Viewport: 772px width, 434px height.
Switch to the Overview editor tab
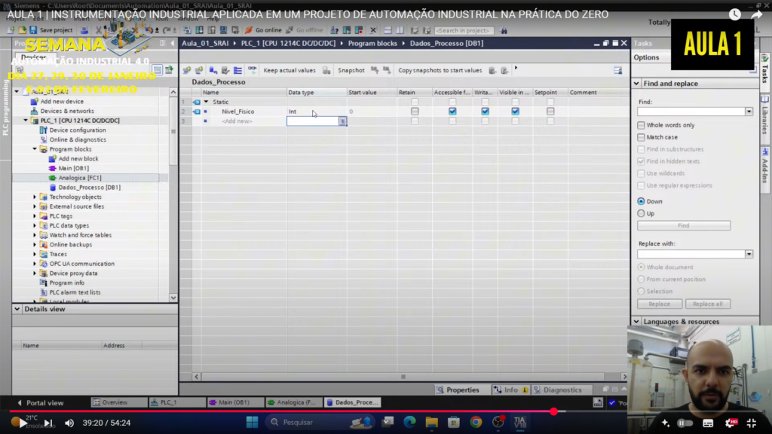(118, 402)
